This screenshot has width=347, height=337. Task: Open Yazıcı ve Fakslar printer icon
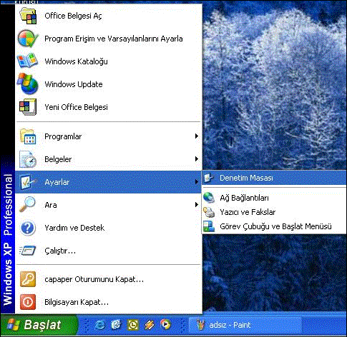pyautogui.click(x=209, y=212)
